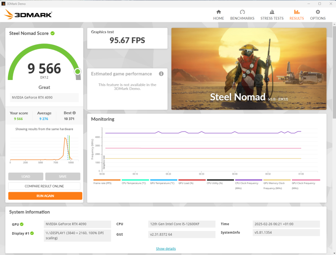
Task: Click the green validation check next to GPU
Action: [x=22, y=224]
